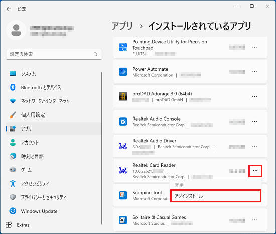Select 個人用設定 in the sidebar
This screenshot has width=276, height=234.
tap(54, 115)
